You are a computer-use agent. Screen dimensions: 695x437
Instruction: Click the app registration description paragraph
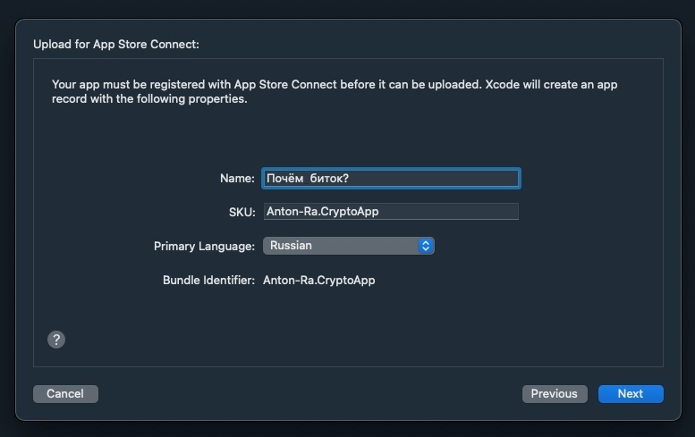[335, 92]
